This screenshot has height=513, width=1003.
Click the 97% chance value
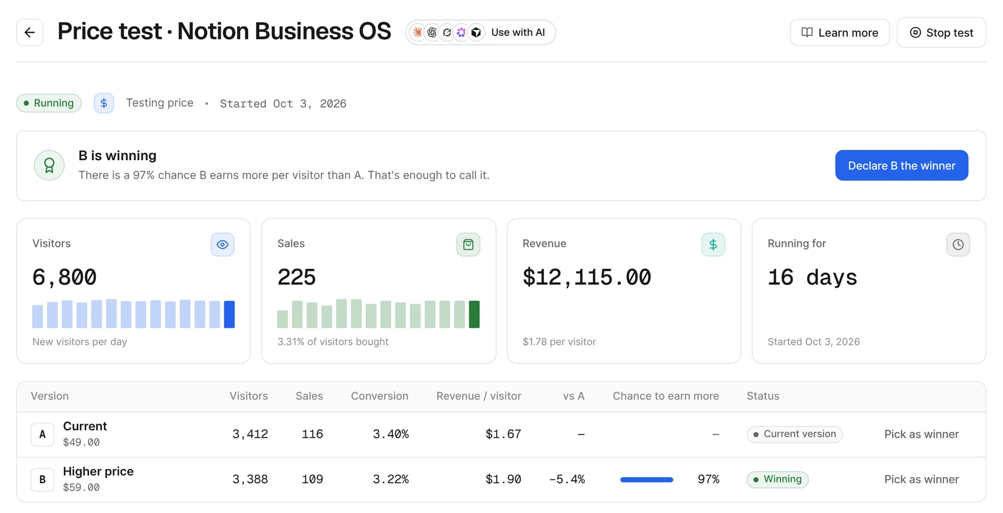[x=708, y=479]
